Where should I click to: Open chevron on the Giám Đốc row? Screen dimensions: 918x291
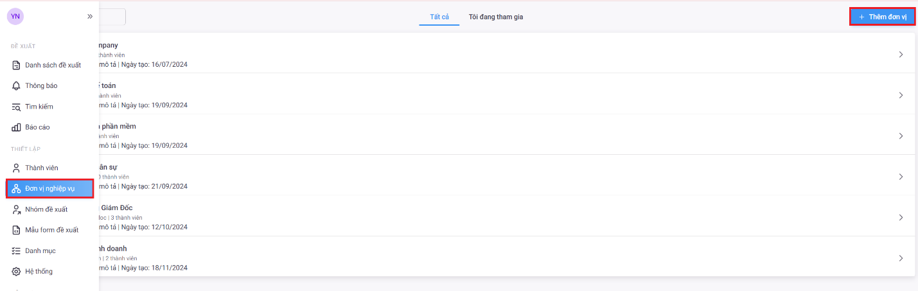coord(901,217)
